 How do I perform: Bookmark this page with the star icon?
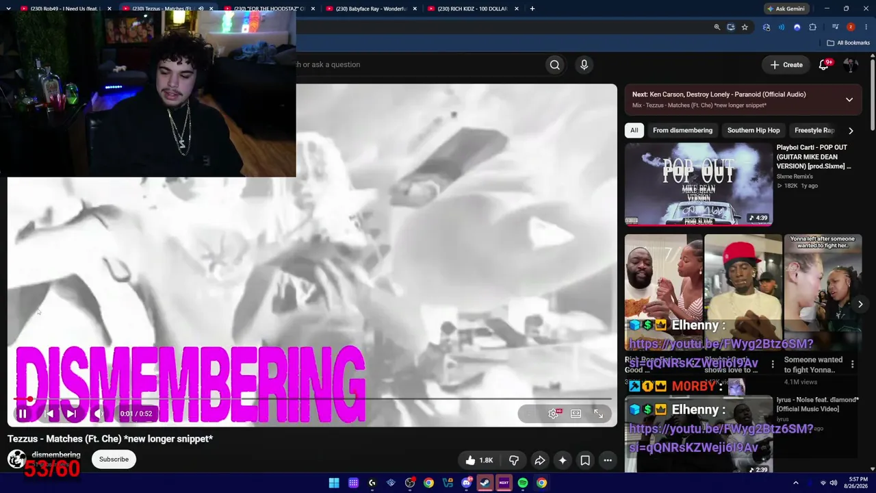pyautogui.click(x=745, y=27)
